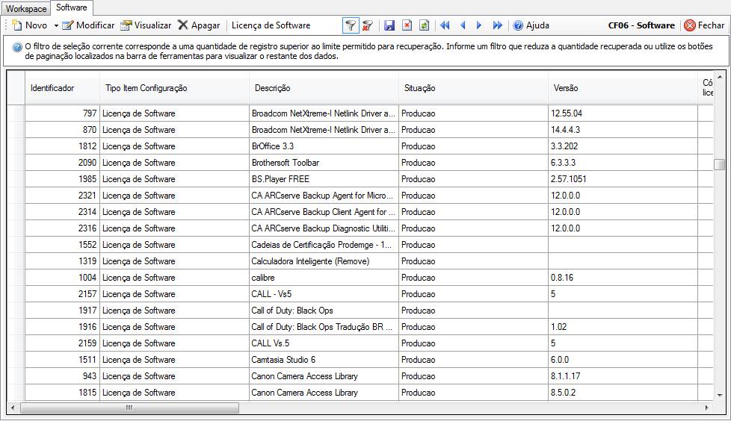Screen dimensions: 731x421
Task: Click identifier 1812 cell
Action: 63,146
